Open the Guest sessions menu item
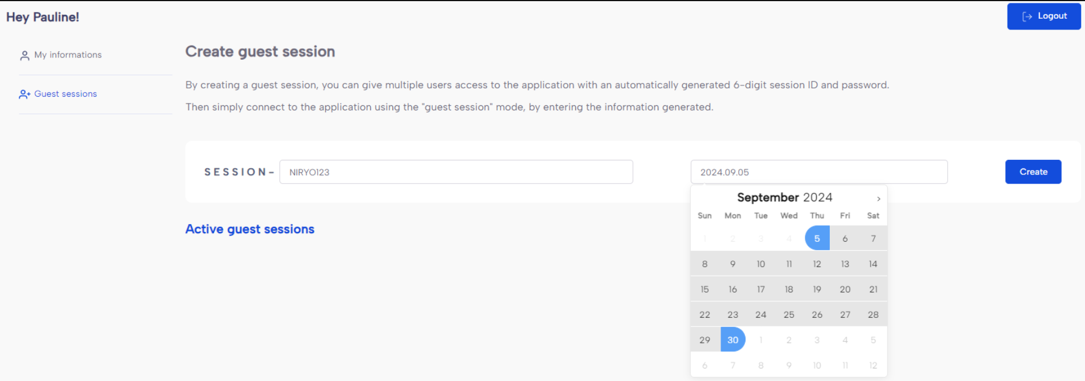This screenshot has width=1085, height=381. (x=65, y=94)
